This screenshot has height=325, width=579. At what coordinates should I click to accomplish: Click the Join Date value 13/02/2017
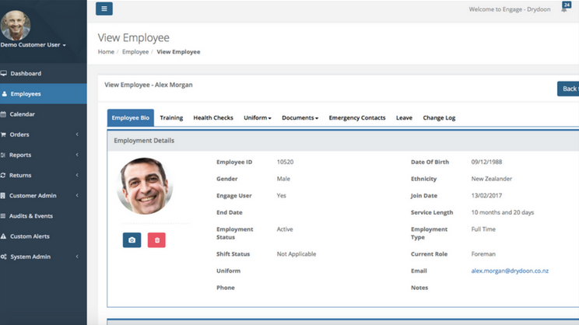coord(486,195)
